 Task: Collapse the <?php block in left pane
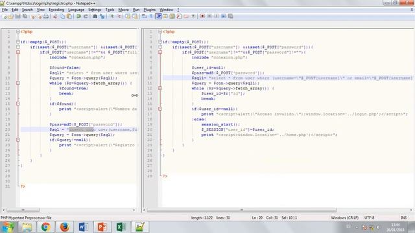(x=18, y=32)
